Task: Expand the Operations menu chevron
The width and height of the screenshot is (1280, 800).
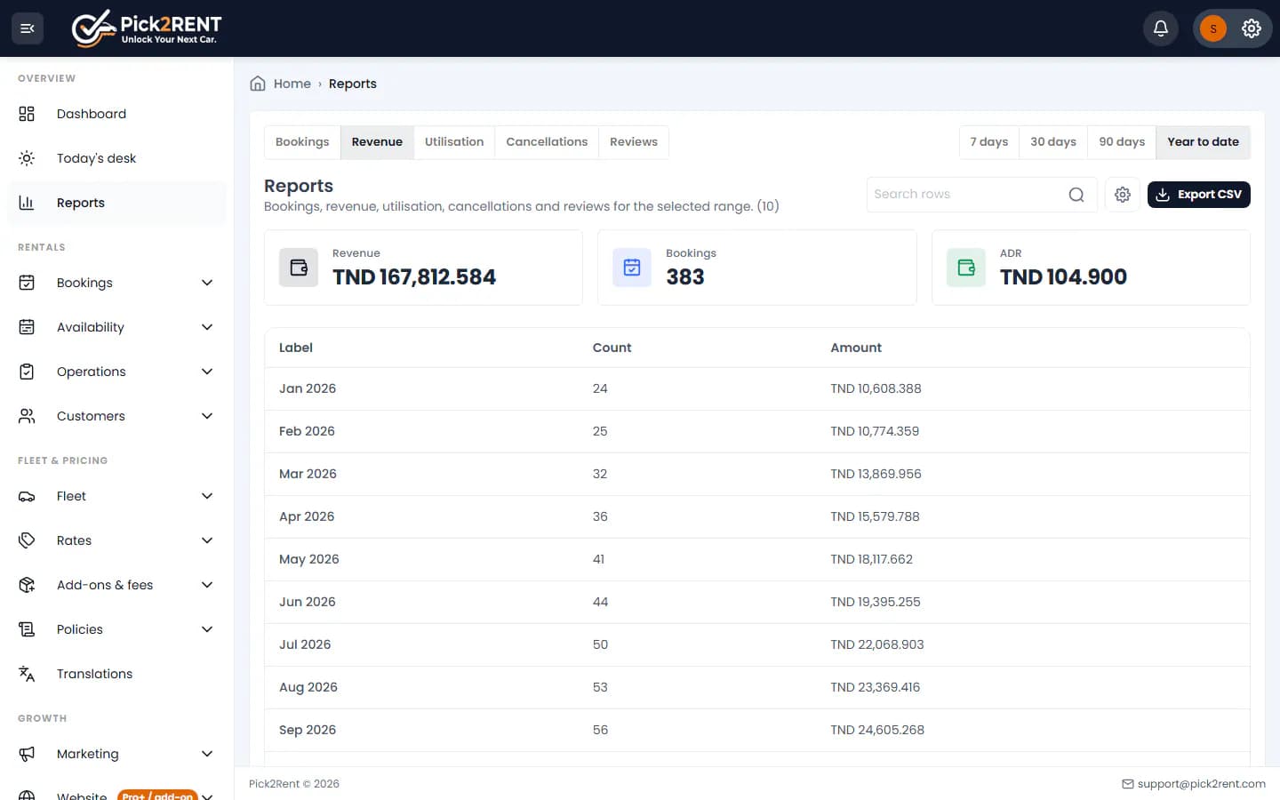Action: [207, 372]
